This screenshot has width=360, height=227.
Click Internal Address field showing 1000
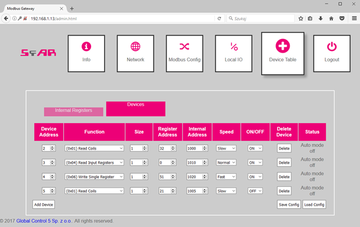coord(197,148)
